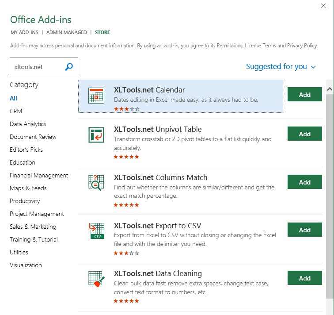Click the 'Export from Excel to CSV' description
Image resolution: width=334 pixels, height=315 pixels.
(195, 239)
